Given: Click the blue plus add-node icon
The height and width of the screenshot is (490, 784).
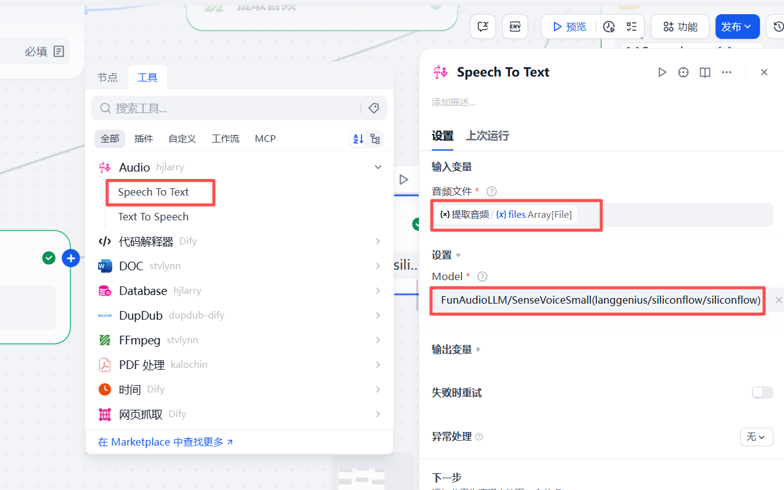Looking at the screenshot, I should tap(71, 258).
